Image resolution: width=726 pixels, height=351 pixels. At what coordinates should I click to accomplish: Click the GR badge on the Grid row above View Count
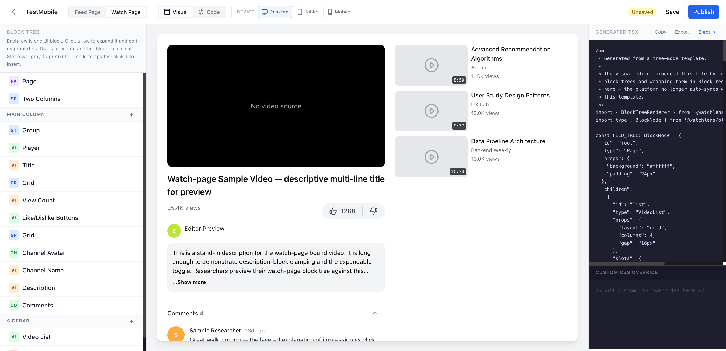(x=13, y=183)
